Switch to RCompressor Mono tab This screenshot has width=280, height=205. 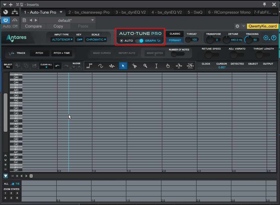229,12
